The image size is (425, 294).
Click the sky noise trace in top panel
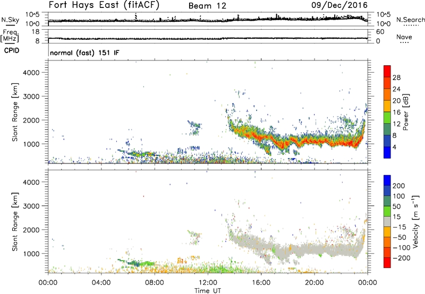tap(208, 20)
